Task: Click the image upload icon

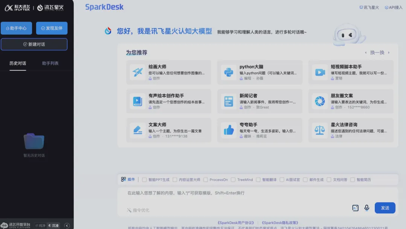Action: point(355,208)
